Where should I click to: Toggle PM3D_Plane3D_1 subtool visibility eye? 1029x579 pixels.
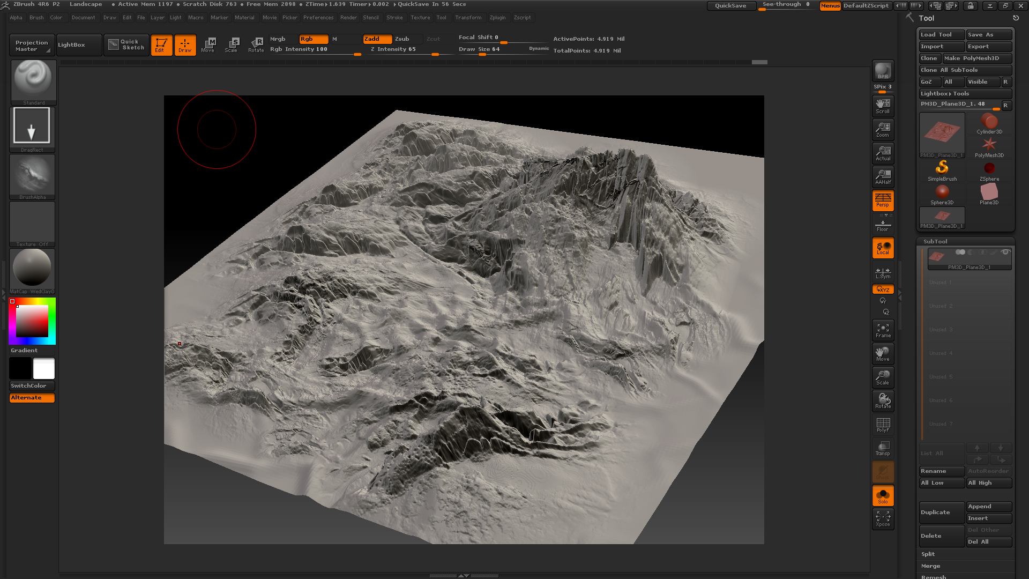[x=1005, y=252]
